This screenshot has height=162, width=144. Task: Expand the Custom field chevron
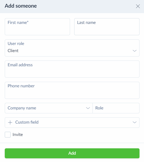(x=134, y=122)
